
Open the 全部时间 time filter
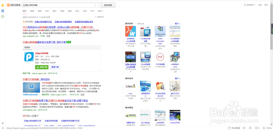99,17
